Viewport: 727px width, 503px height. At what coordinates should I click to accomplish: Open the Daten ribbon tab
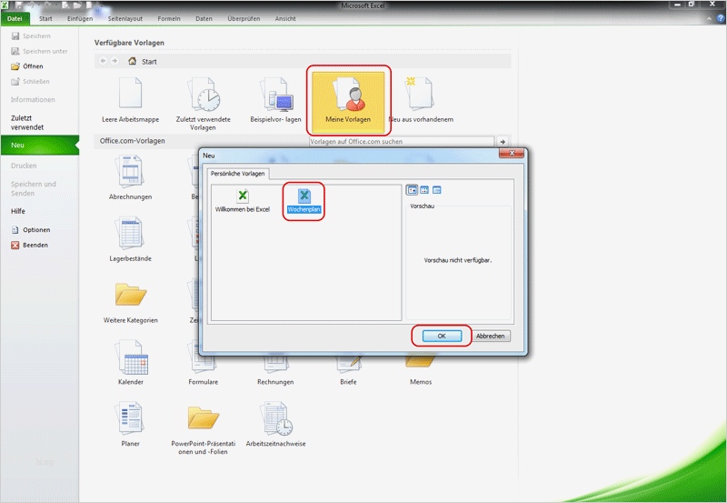pos(204,18)
